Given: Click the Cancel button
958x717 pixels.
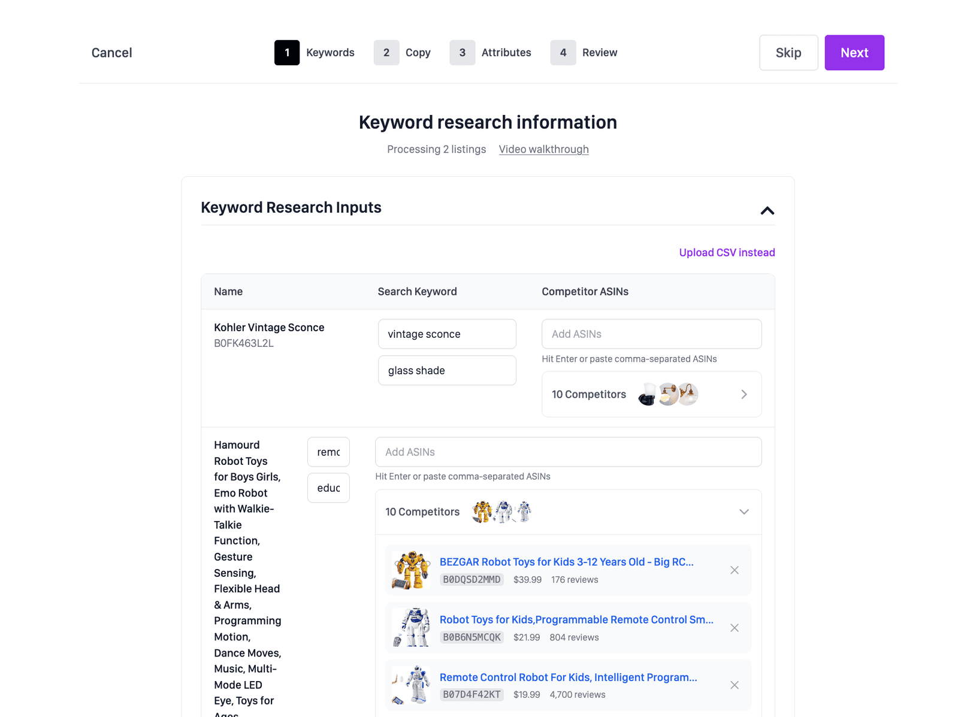Looking at the screenshot, I should [111, 53].
